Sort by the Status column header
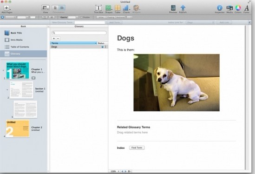Screen dimensions: 255x174 (x=103, y=43)
